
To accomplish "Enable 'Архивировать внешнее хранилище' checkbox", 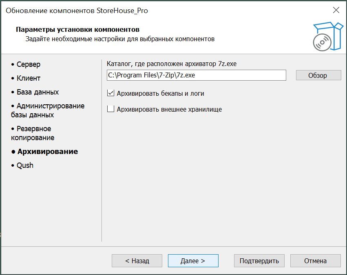I will (x=111, y=109).
